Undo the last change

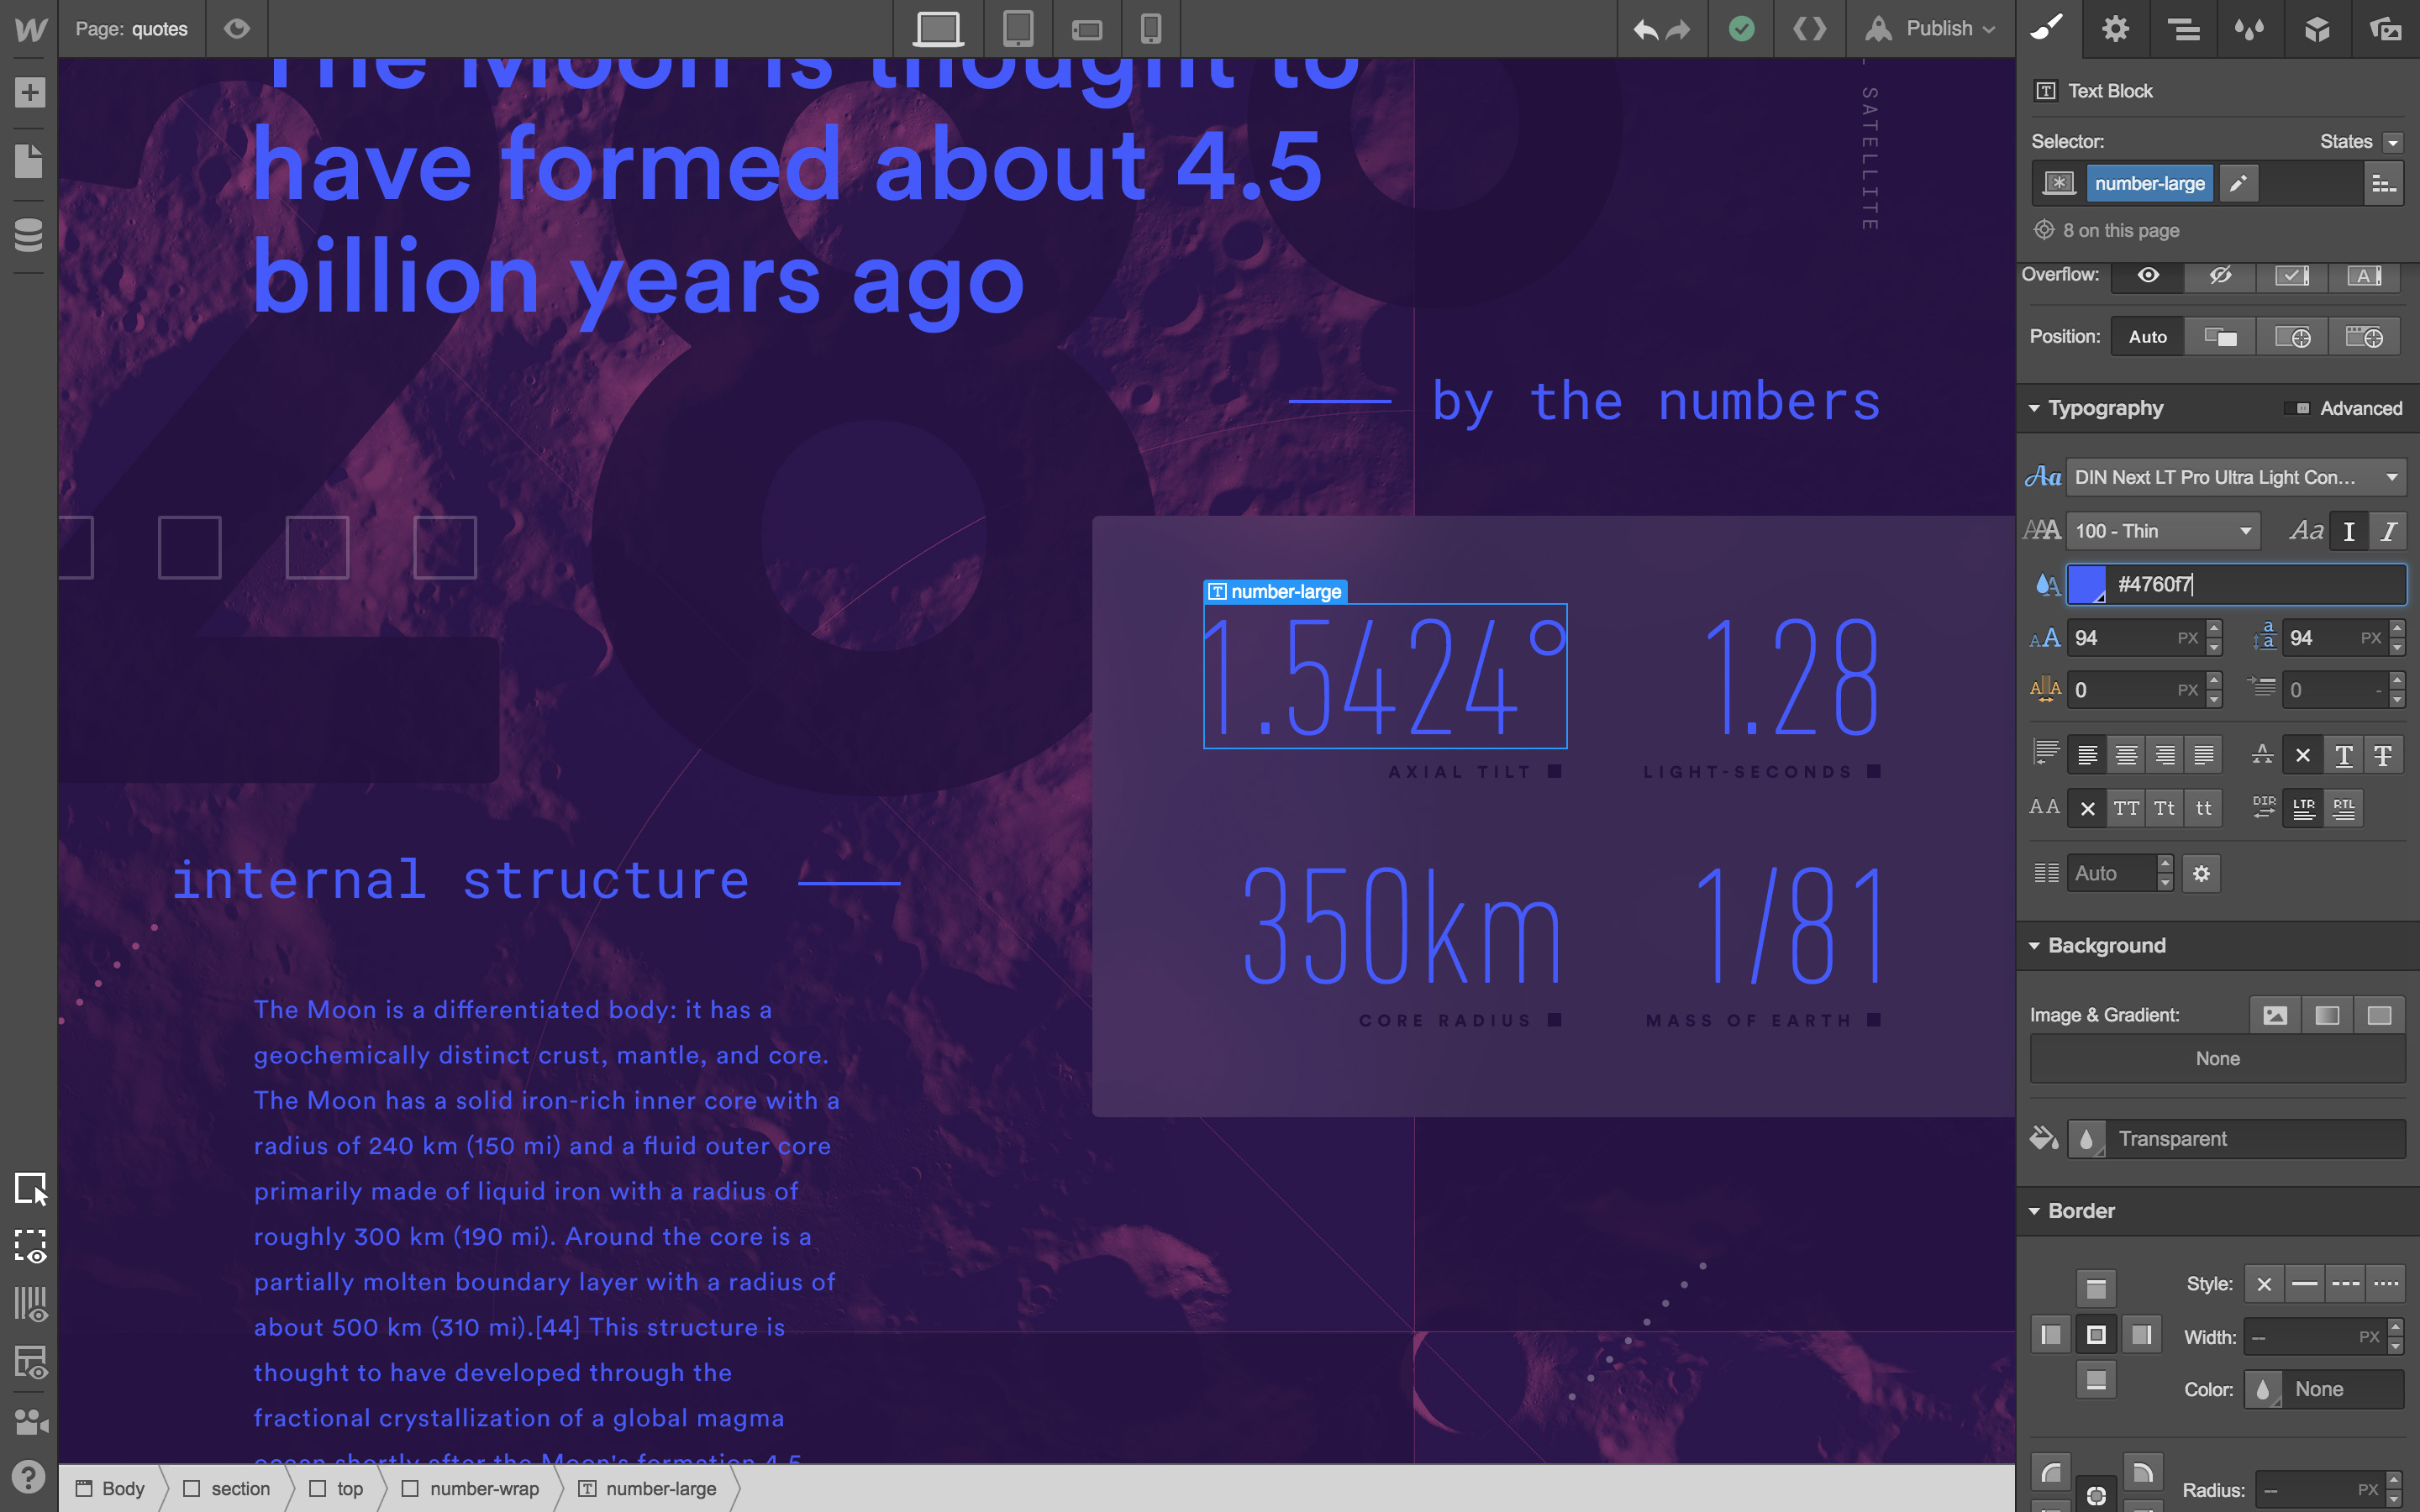(1647, 29)
